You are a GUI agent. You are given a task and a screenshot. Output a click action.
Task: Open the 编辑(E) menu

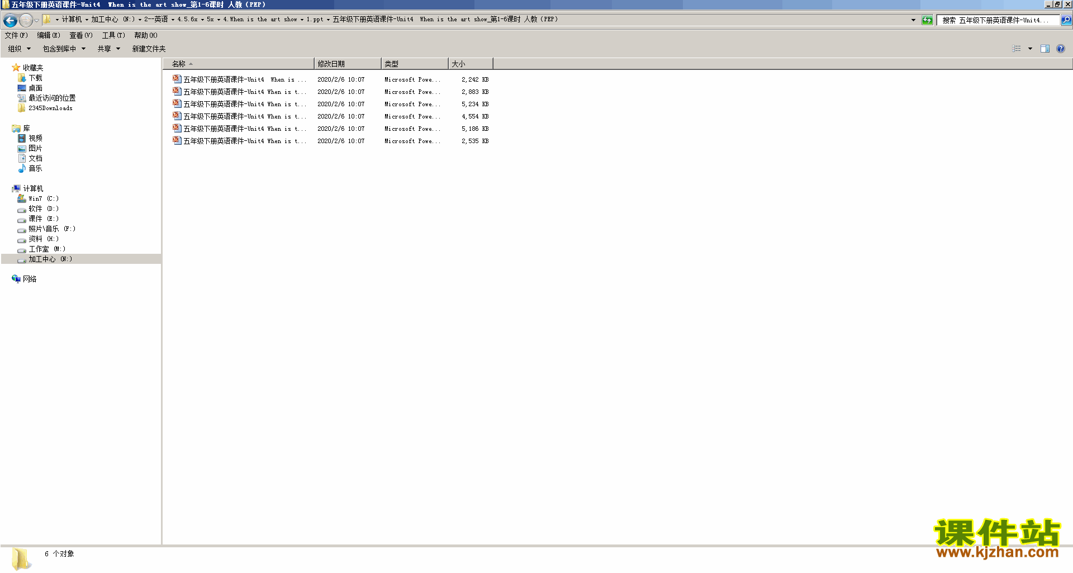coord(49,35)
